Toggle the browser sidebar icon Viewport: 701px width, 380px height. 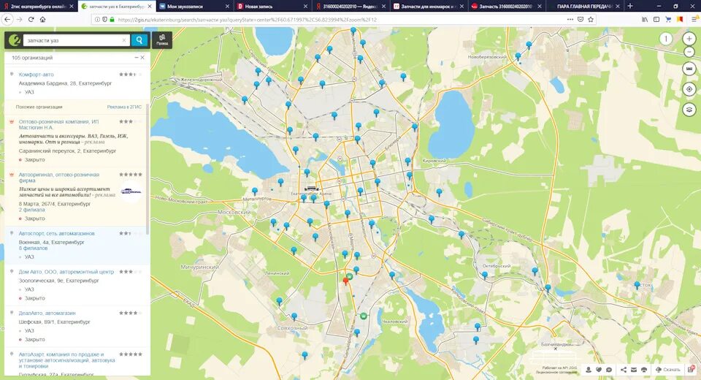click(x=656, y=20)
